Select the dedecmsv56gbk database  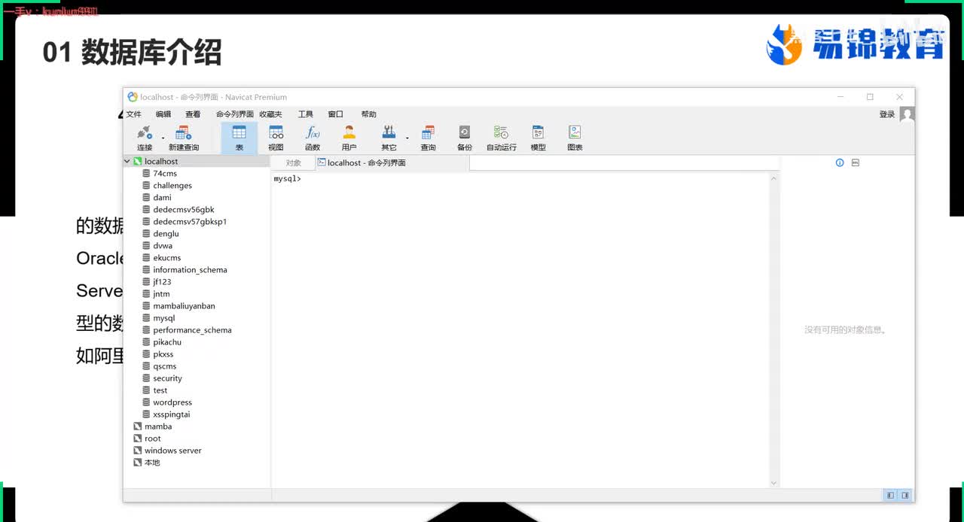[184, 210]
